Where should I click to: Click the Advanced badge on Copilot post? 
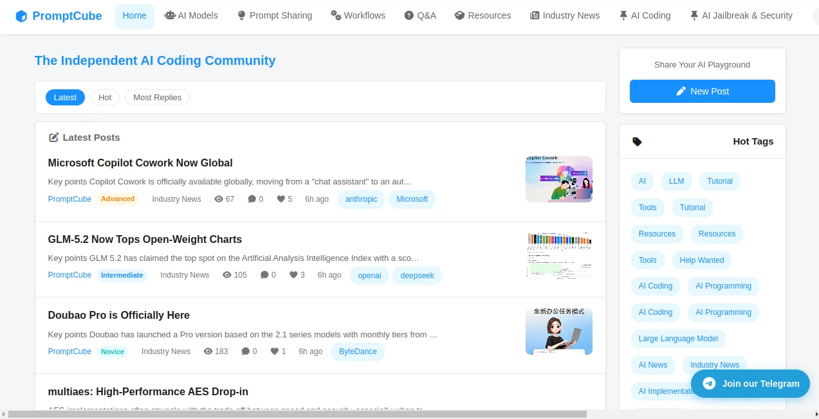click(118, 199)
